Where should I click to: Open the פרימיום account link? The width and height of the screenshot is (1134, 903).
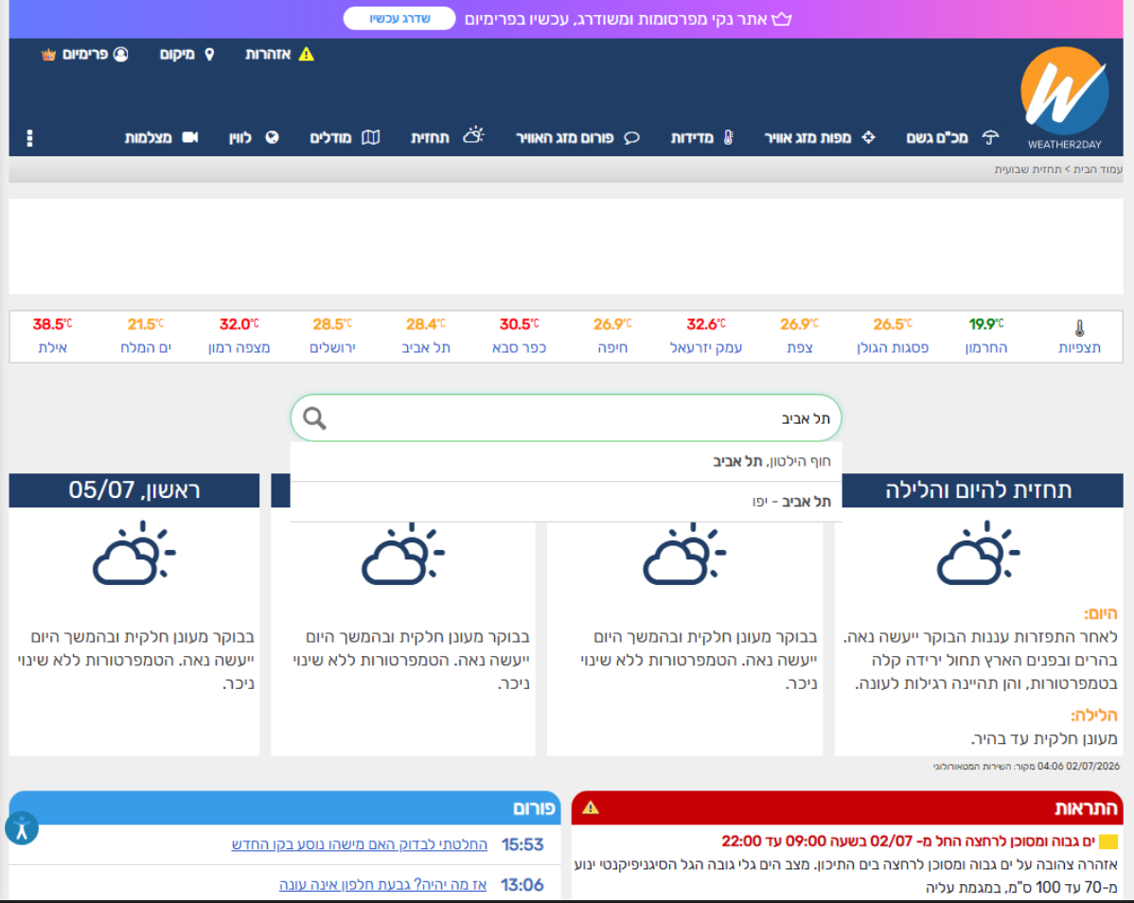click(84, 54)
